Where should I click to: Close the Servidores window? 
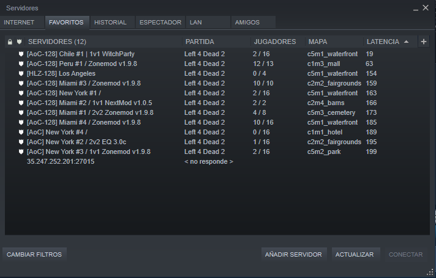coord(426,8)
